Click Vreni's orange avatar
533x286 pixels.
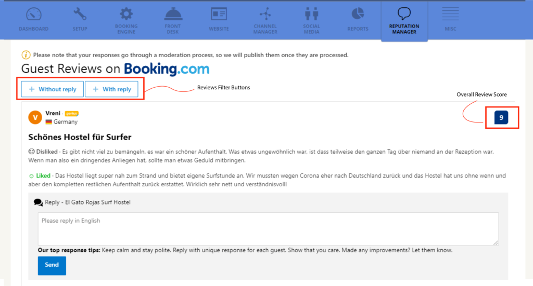[x=35, y=118]
